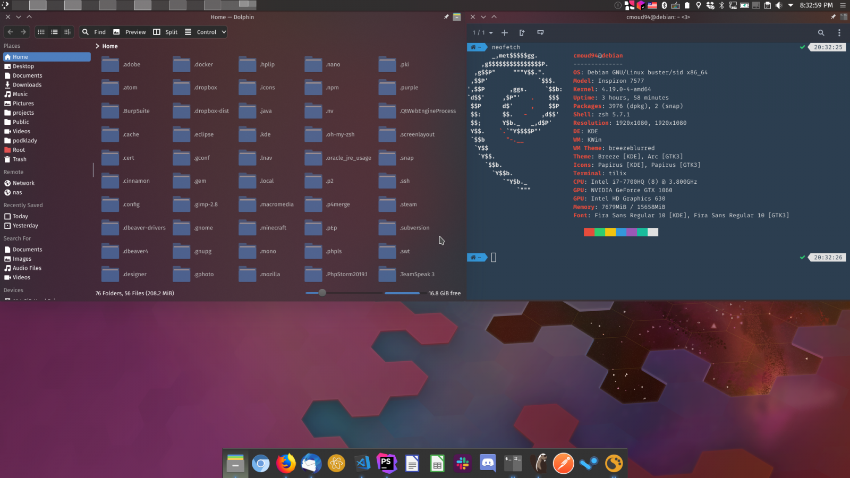Open the Control menu in Dolphin
850x478 pixels.
coord(205,32)
